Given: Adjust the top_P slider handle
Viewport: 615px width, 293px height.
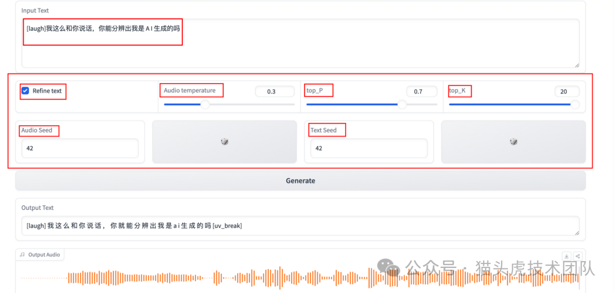Looking at the screenshot, I should coord(402,104).
